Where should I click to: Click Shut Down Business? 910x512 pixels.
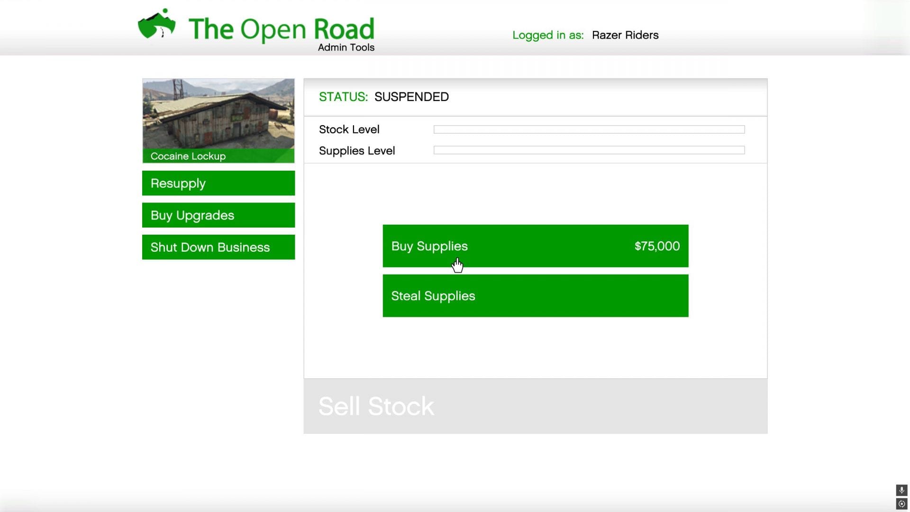(x=218, y=247)
